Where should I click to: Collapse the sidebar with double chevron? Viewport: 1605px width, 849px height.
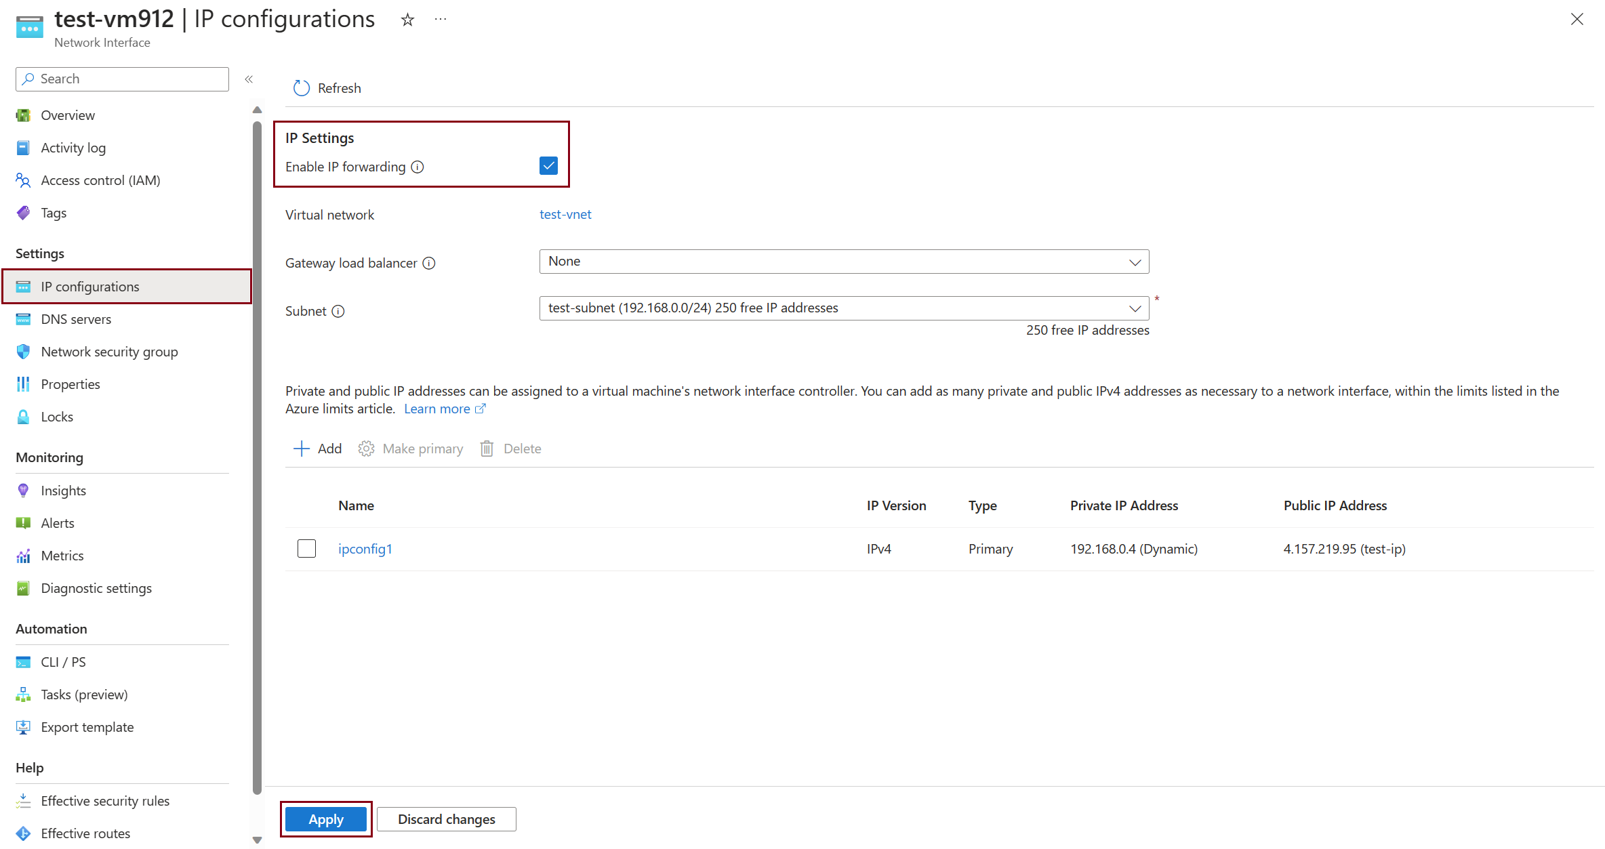click(249, 79)
